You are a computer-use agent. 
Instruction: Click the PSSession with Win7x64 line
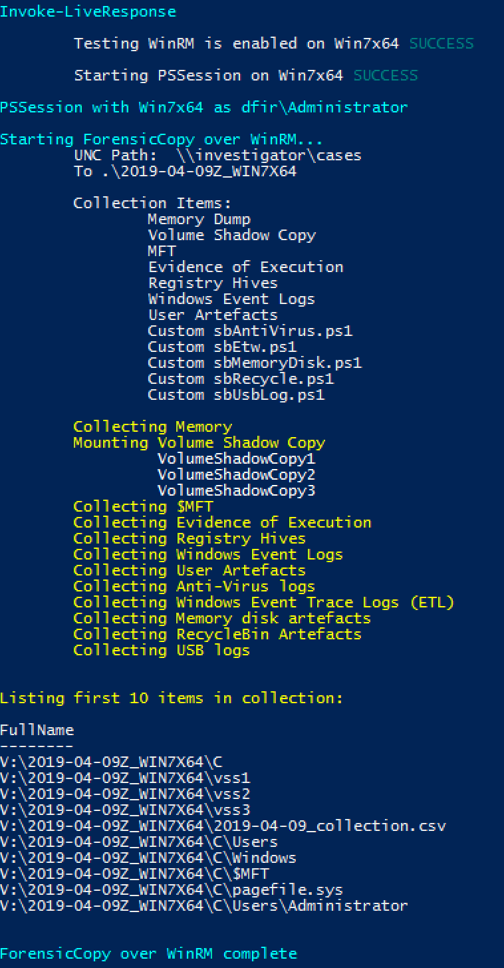pos(204,108)
